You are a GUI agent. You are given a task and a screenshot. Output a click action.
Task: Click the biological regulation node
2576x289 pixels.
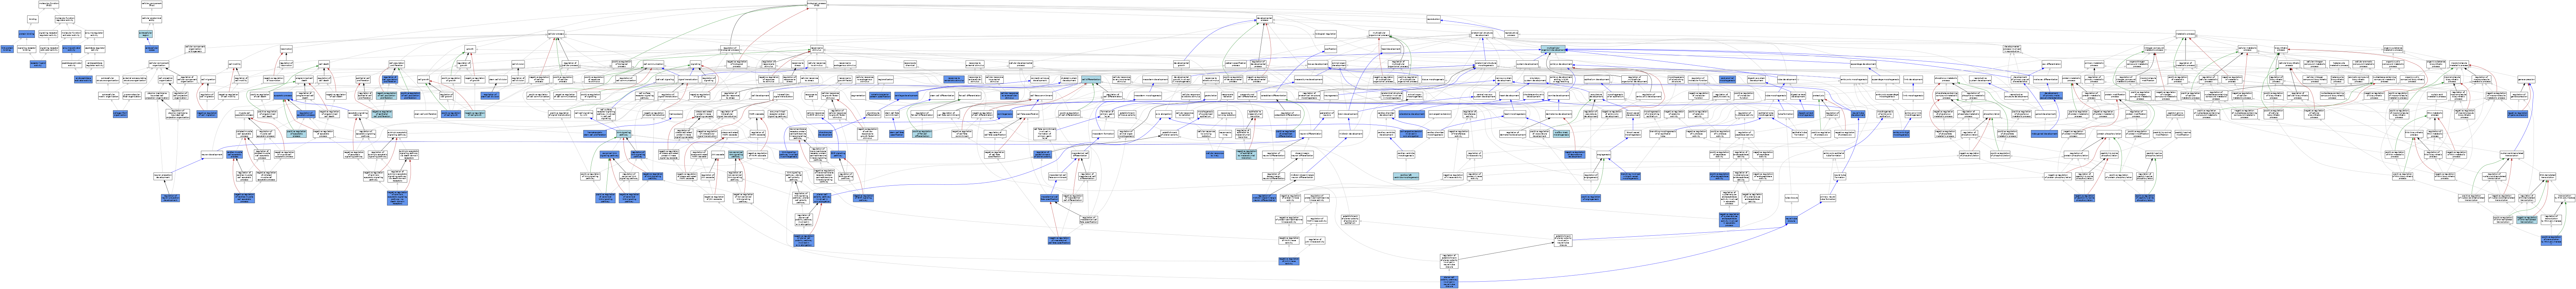(1326, 34)
